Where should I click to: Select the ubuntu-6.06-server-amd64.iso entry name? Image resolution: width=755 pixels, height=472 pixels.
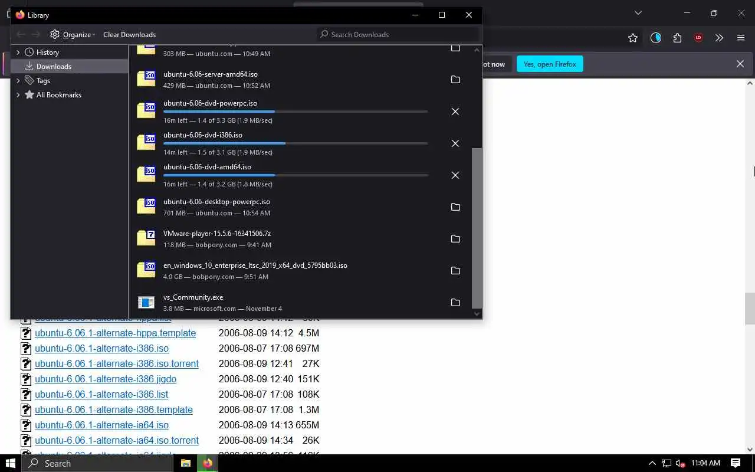click(211, 74)
